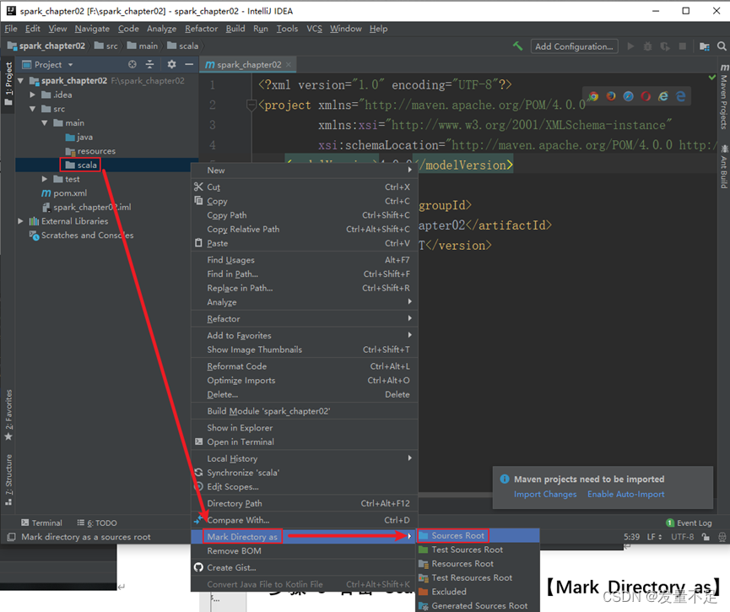Click the Scroll from Source target icon
This screenshot has height=612, width=730.
(132, 64)
